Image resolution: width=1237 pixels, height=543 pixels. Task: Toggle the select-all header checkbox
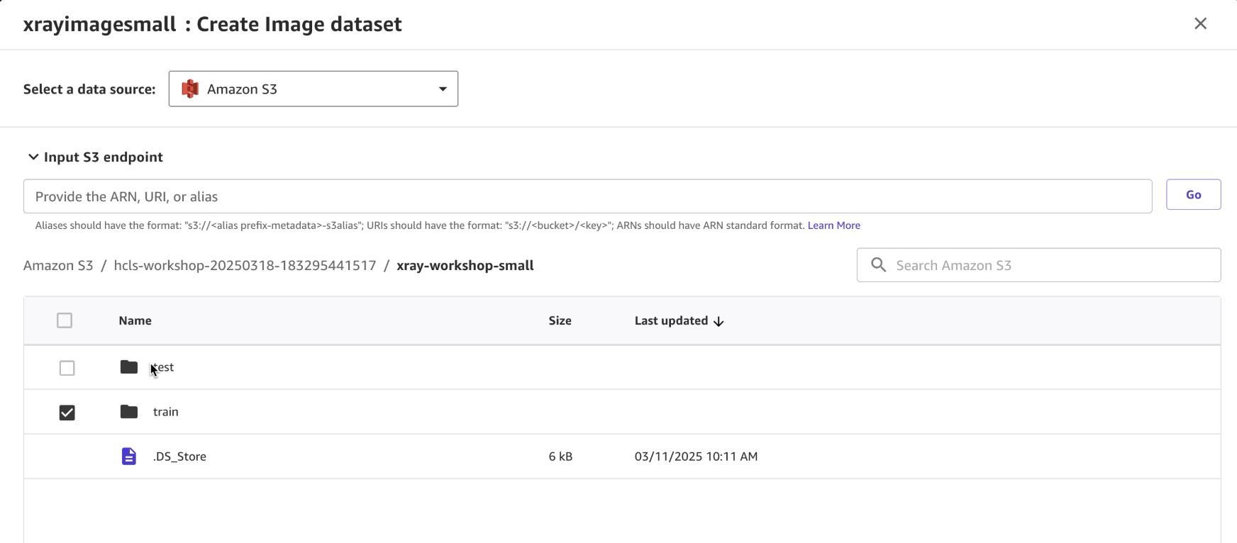(65, 320)
